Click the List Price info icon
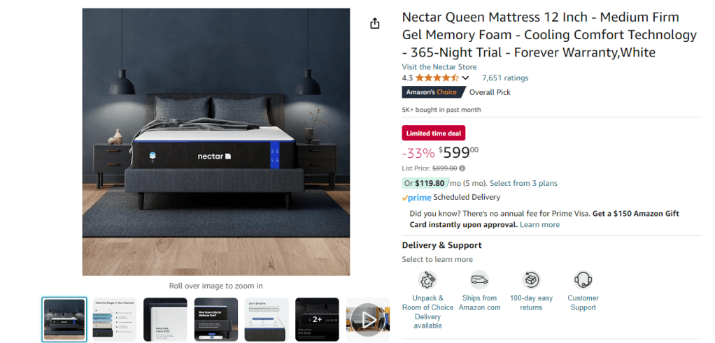715x343 pixels. coord(462,168)
